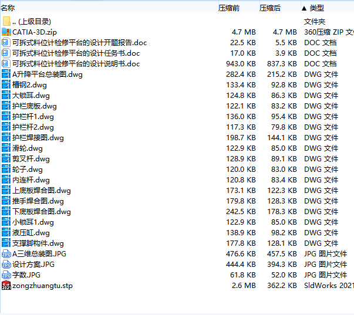This screenshot has width=354, height=315.
Task: Click the DWG icon beside 护栏焊接图.dwg
Action: click(6, 138)
